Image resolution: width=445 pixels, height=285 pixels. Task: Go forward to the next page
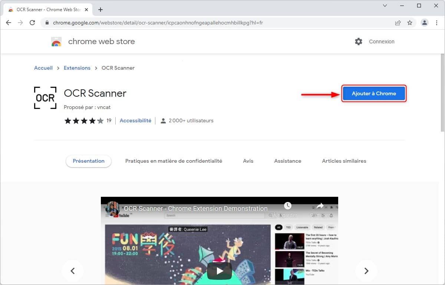coord(20,23)
